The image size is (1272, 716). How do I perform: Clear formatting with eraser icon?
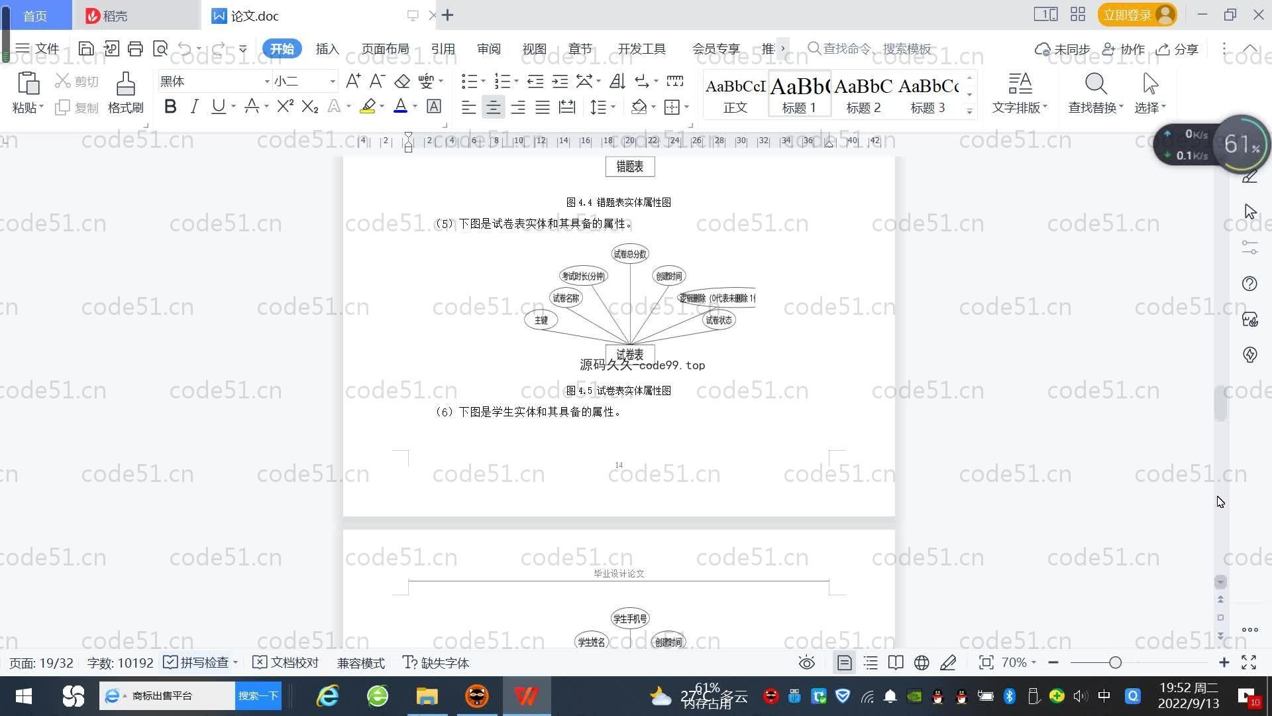(402, 81)
